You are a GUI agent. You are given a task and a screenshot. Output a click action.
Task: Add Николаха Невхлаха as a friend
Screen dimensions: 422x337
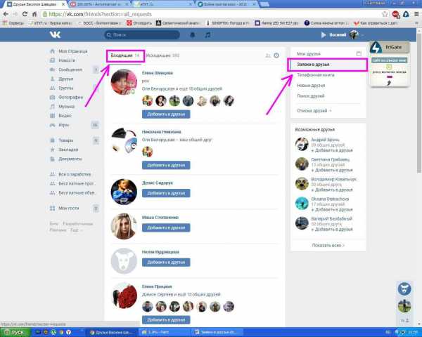[166, 165]
